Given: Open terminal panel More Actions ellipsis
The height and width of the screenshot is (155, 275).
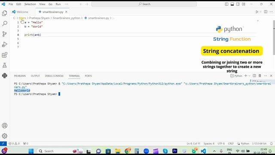Looking at the screenshot, I should tap(266, 76).
